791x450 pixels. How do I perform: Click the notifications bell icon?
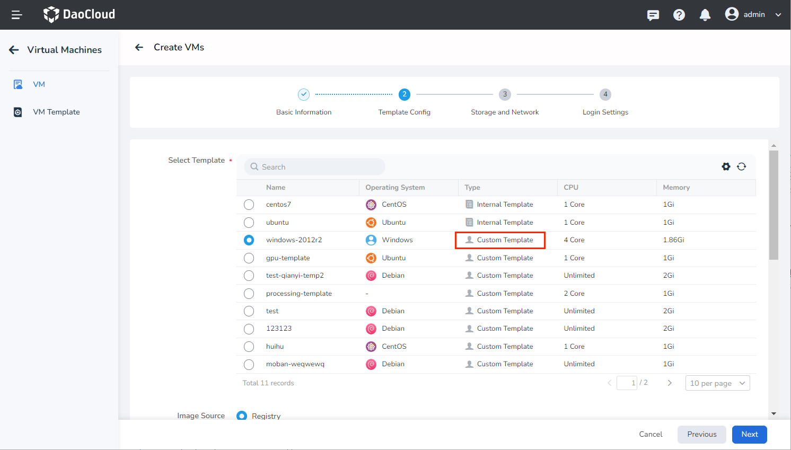705,14
